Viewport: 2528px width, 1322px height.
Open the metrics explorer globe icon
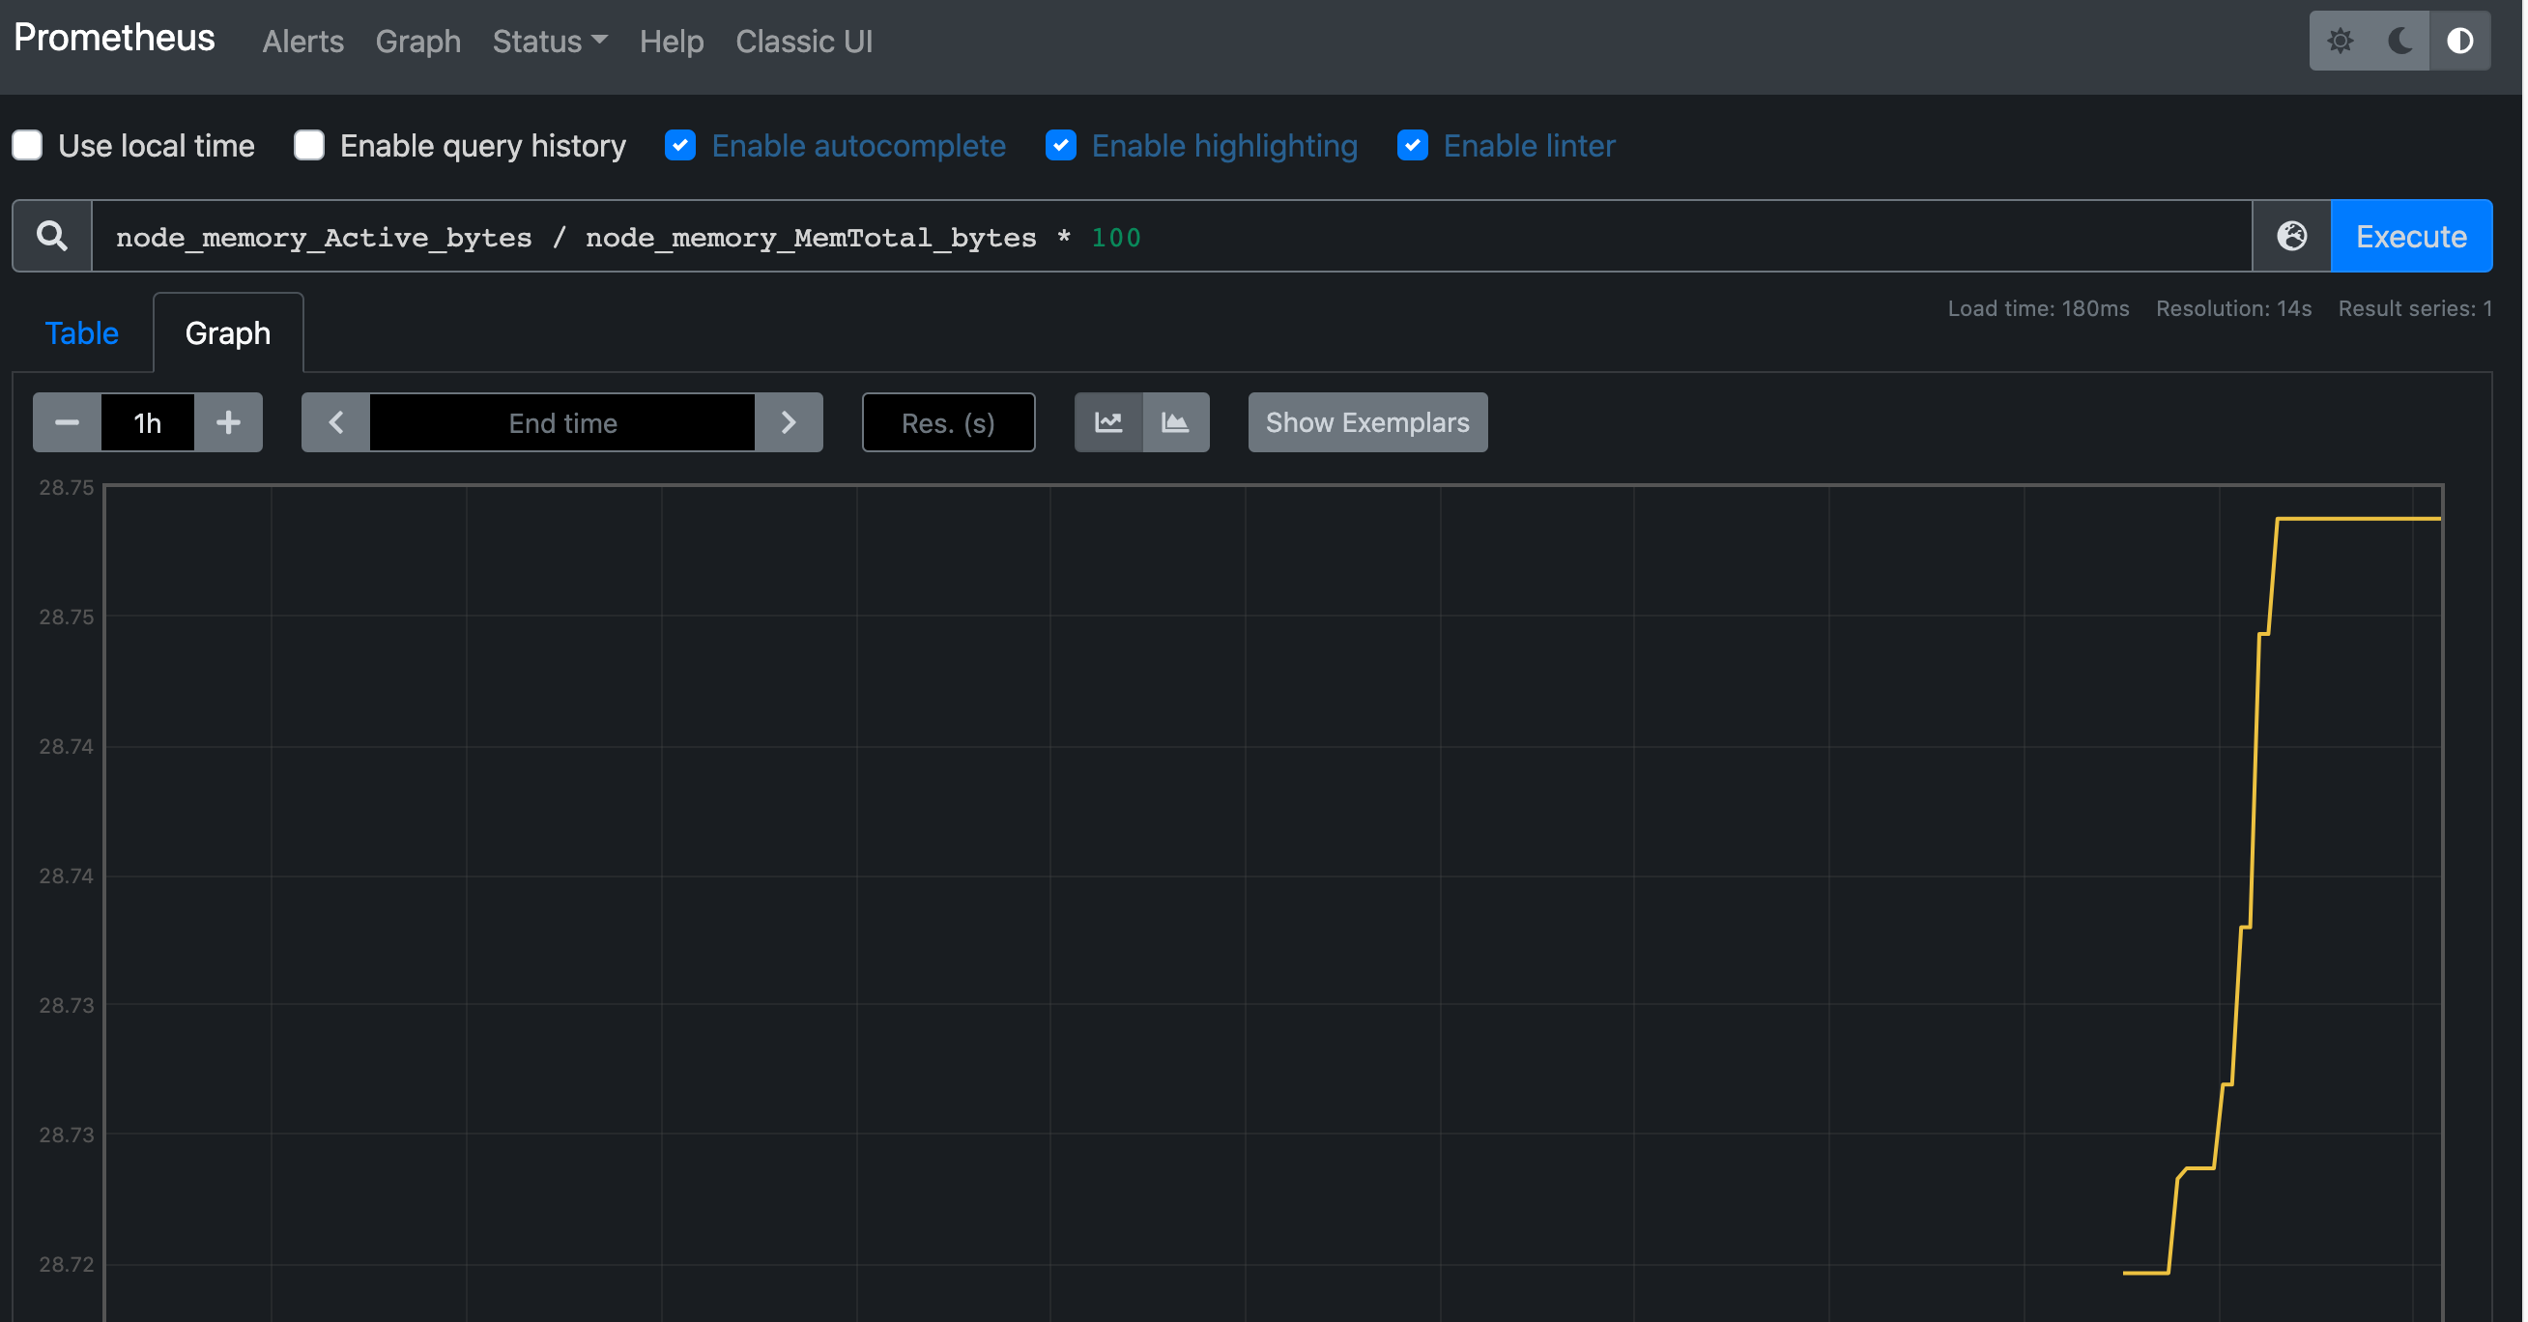2291,237
